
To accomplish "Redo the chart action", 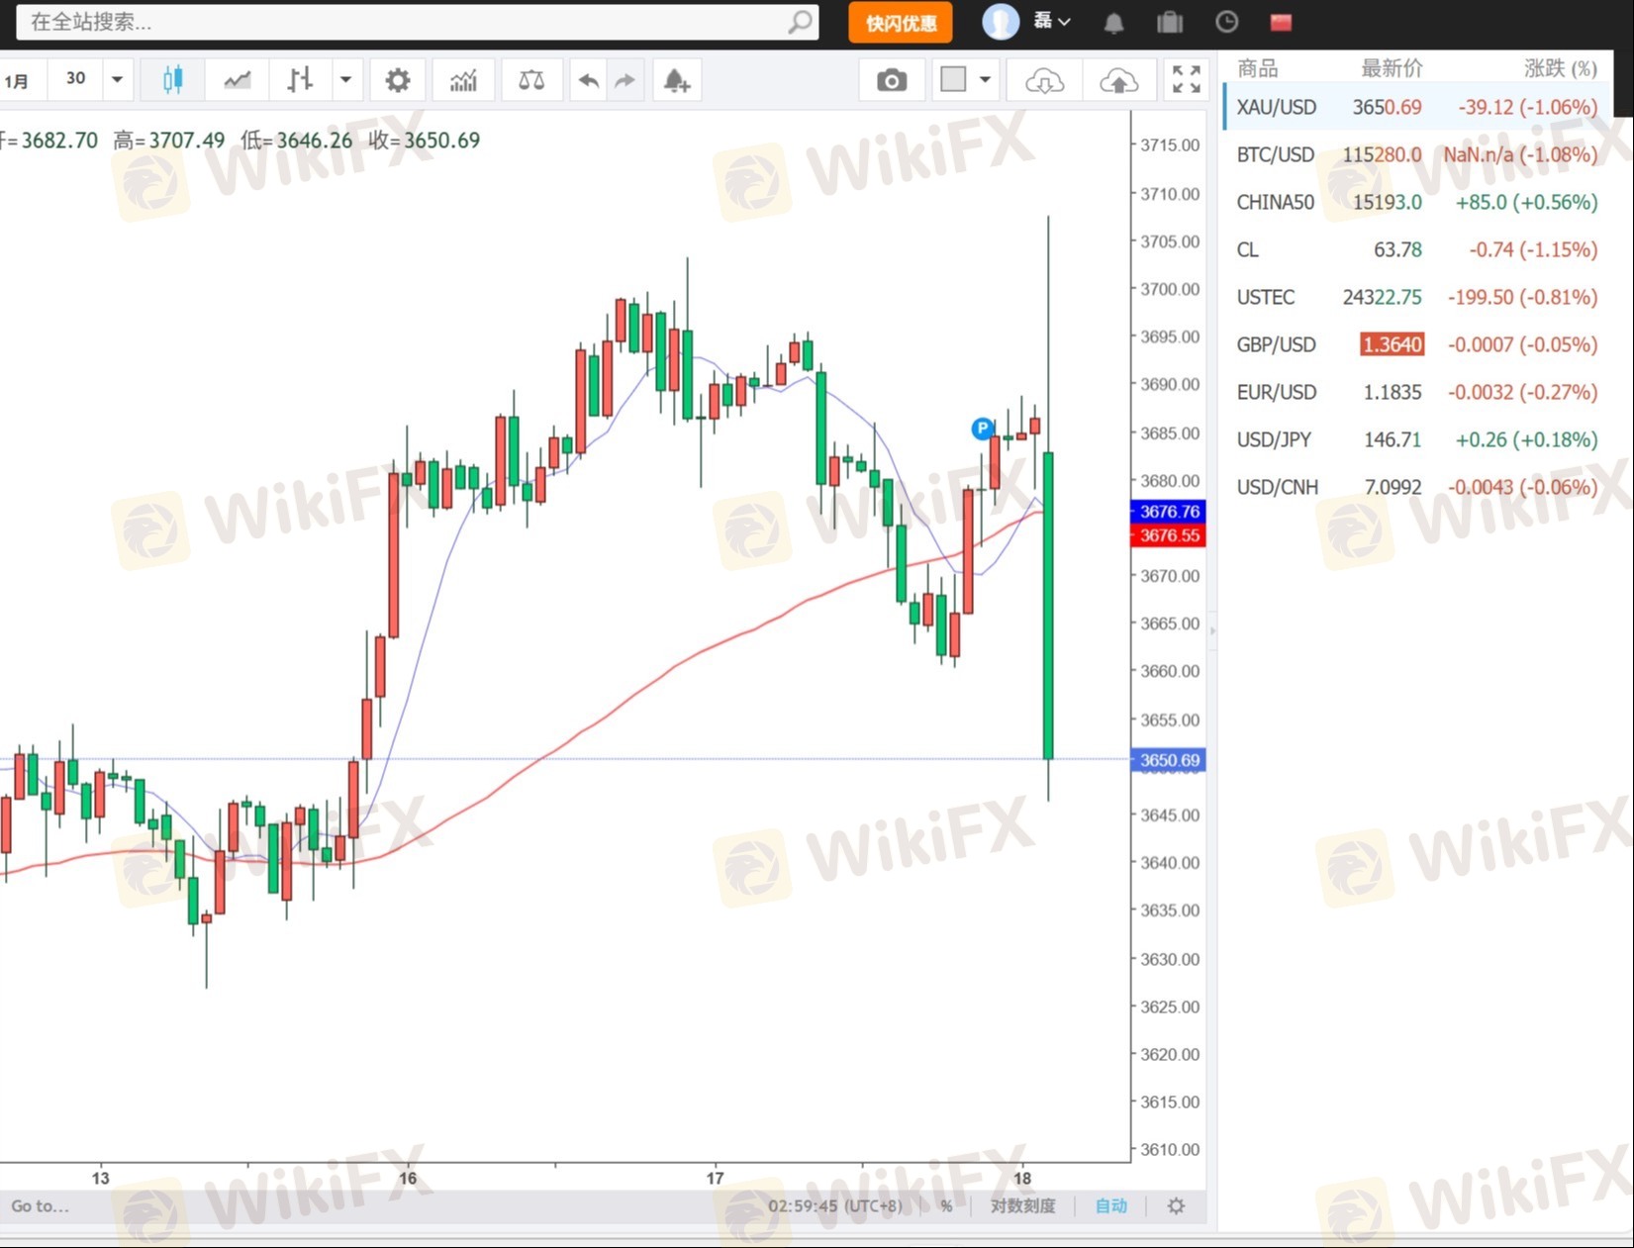I will click(625, 80).
